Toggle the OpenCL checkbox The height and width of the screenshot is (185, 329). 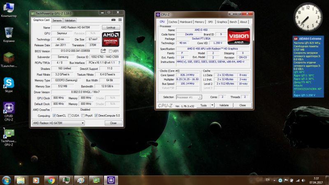pyautogui.click(x=54, y=116)
